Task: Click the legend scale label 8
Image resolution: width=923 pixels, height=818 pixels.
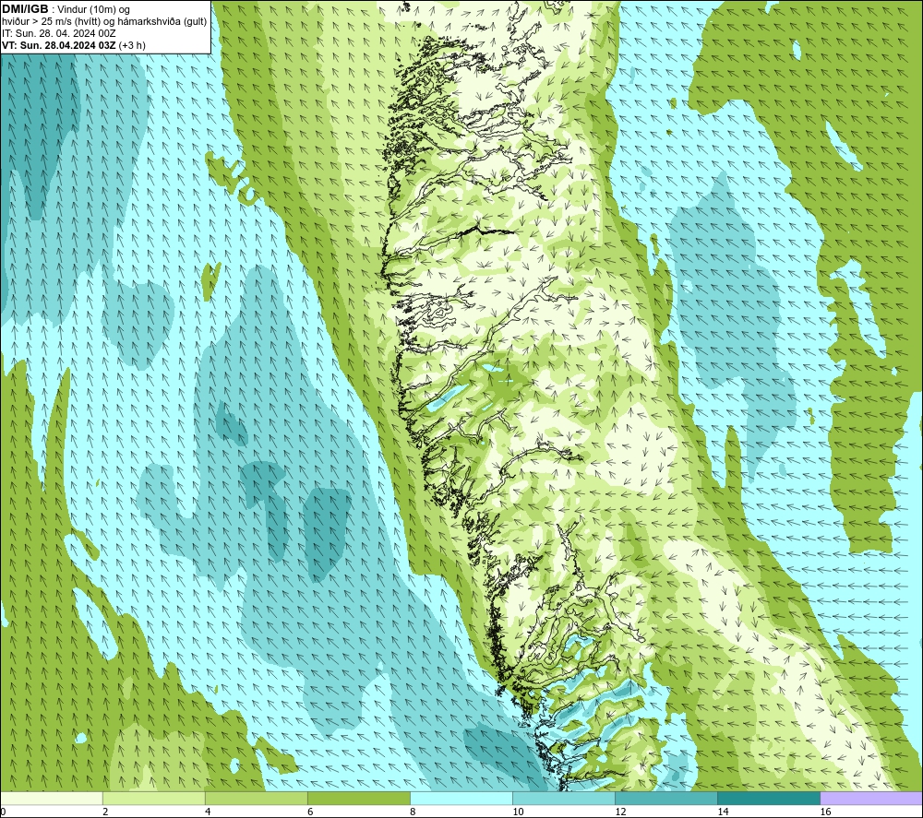Action: pos(413,812)
